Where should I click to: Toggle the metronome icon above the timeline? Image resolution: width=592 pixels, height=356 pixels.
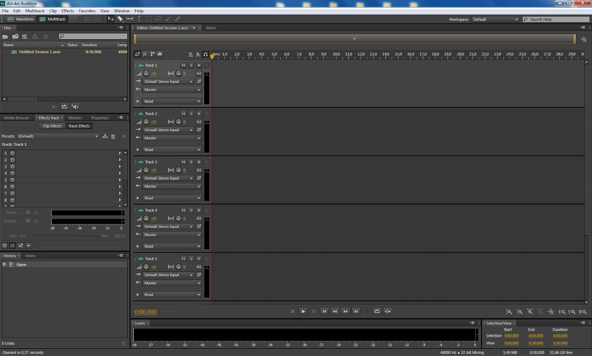[190, 54]
